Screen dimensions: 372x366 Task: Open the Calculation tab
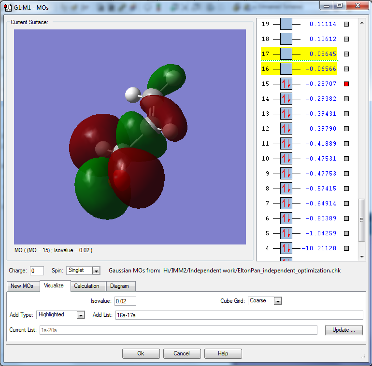pos(86,286)
